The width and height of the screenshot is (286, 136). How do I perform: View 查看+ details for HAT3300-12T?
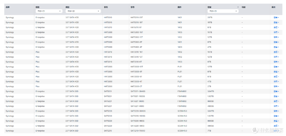(x=276, y=67)
